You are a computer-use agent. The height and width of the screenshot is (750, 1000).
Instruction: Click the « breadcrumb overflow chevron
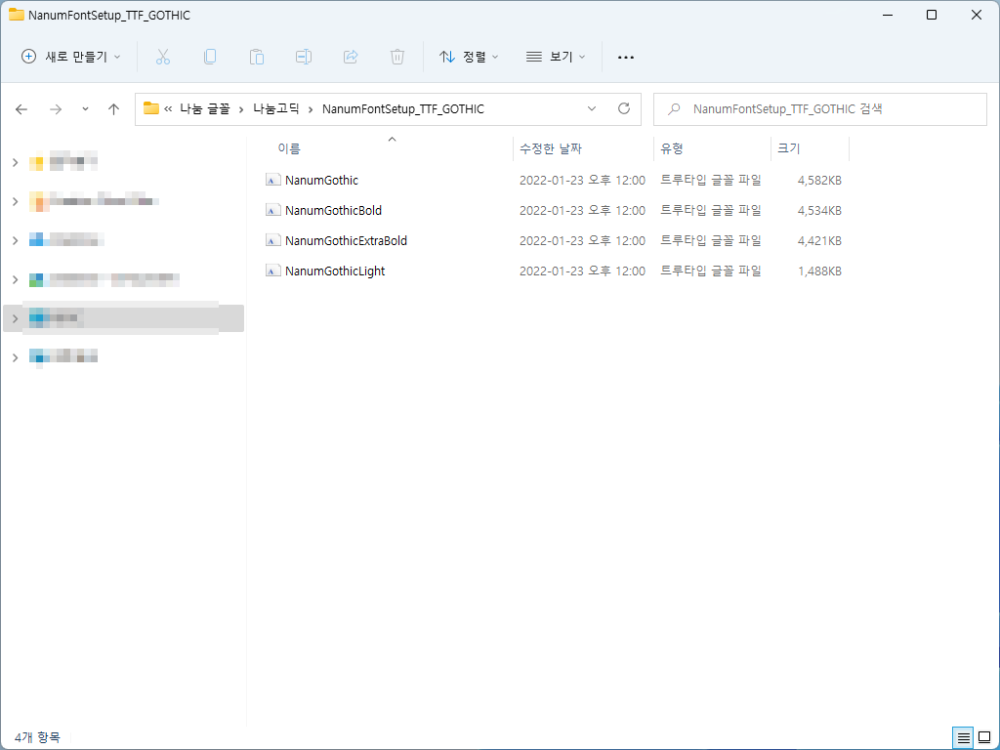coord(168,109)
